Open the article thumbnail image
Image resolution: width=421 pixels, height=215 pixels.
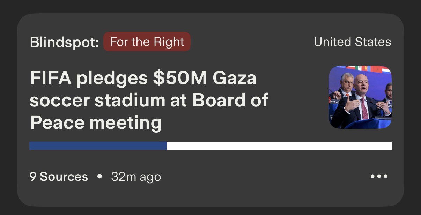(x=360, y=97)
